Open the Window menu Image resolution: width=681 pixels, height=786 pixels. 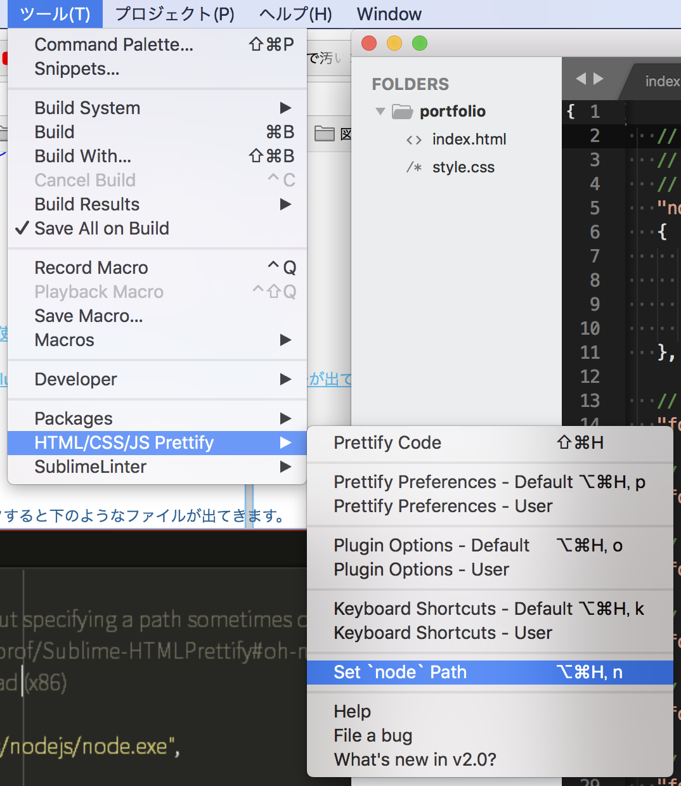[389, 14]
